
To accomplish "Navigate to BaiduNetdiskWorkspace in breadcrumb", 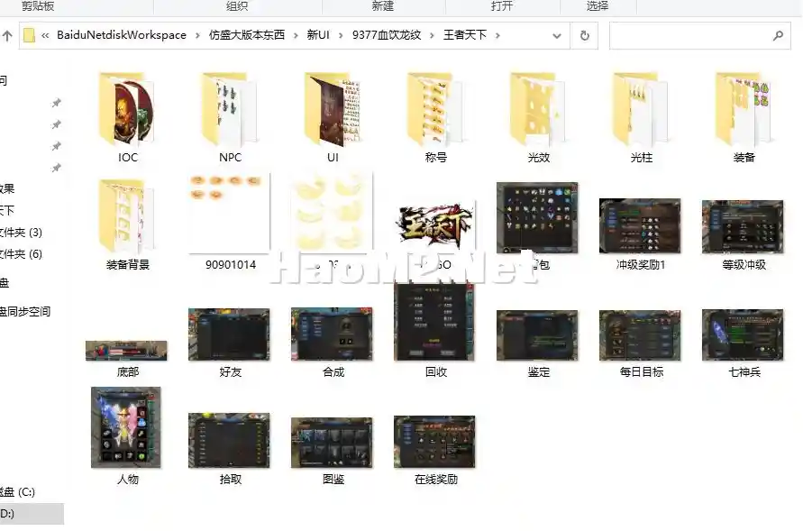I will click(x=122, y=35).
